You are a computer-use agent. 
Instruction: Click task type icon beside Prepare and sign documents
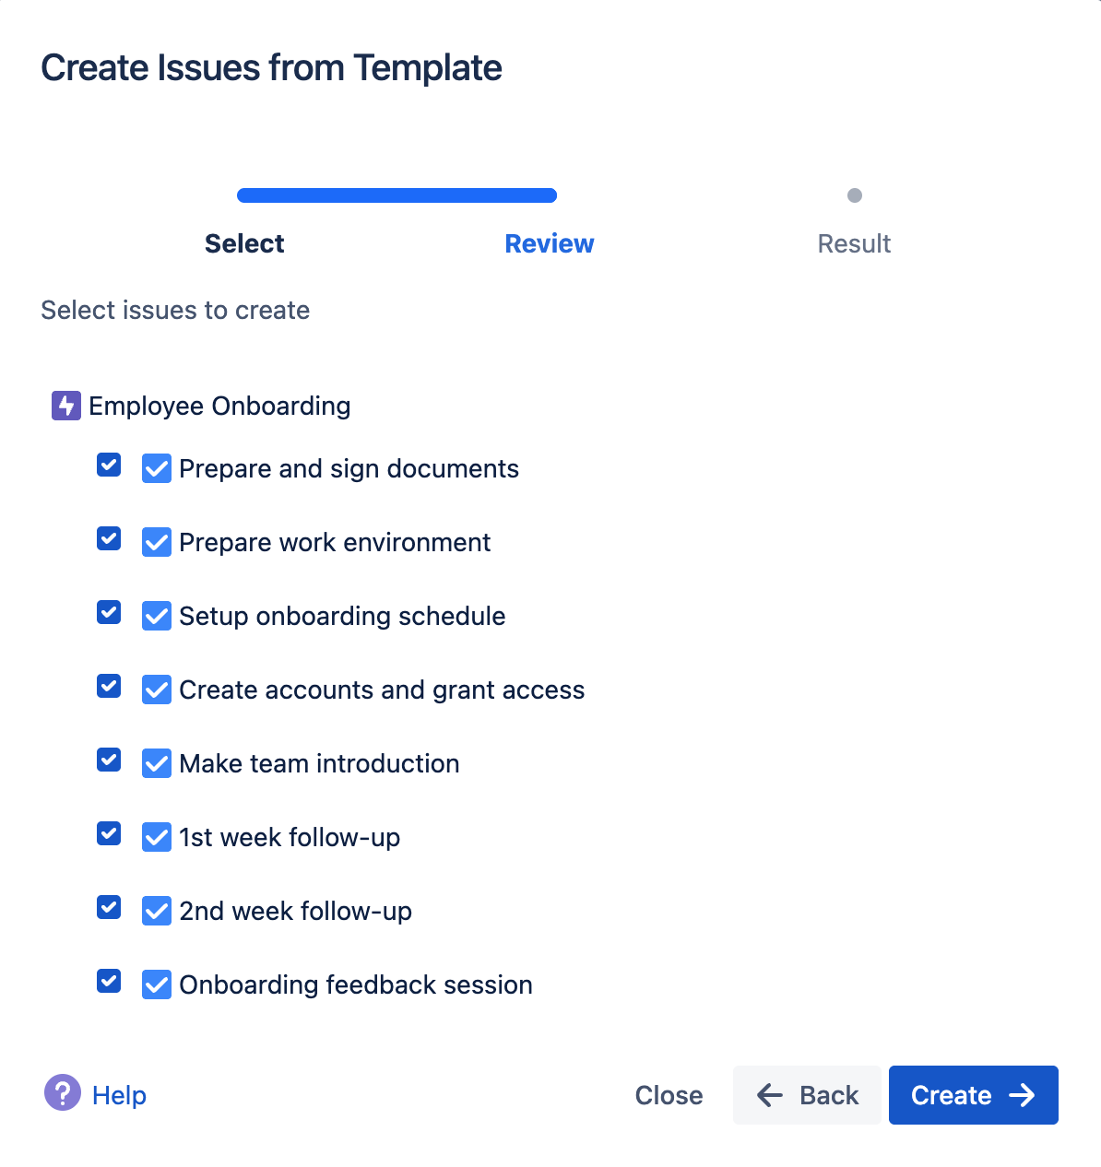pos(157,468)
